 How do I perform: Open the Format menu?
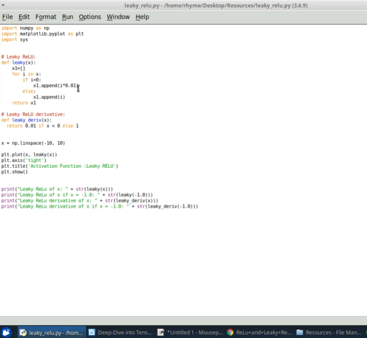click(46, 17)
